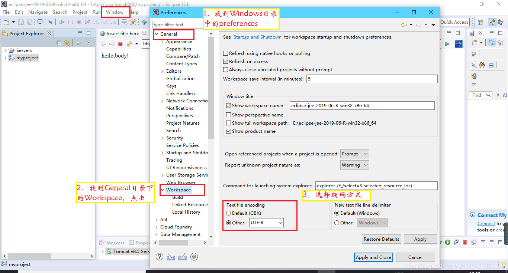This screenshot has width=508, height=273.
Task: Click the Restore Defaults button
Action: 382,239
